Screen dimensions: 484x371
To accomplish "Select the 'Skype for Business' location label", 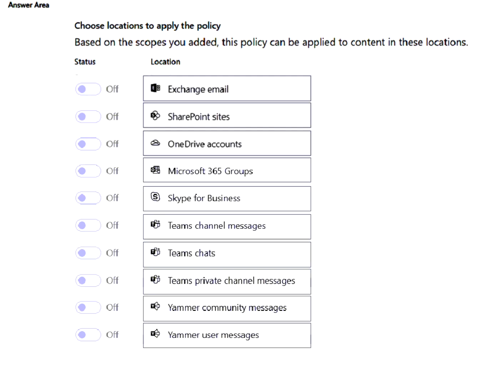I will [x=204, y=198].
